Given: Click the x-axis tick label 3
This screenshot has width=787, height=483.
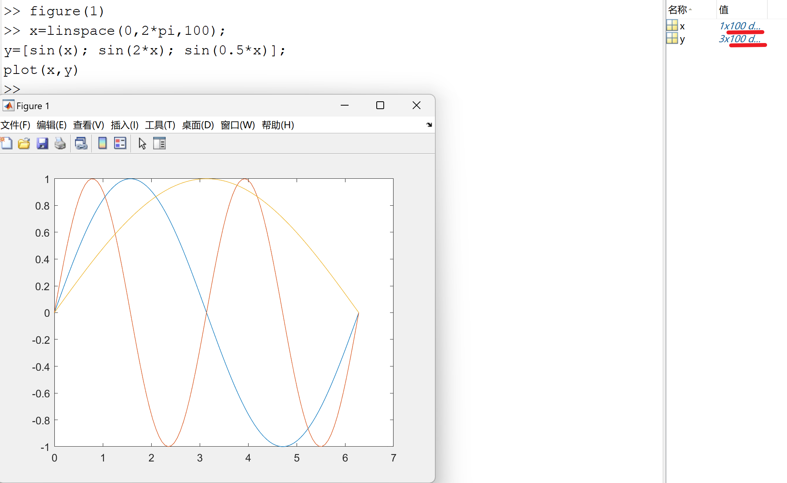Looking at the screenshot, I should [200, 458].
